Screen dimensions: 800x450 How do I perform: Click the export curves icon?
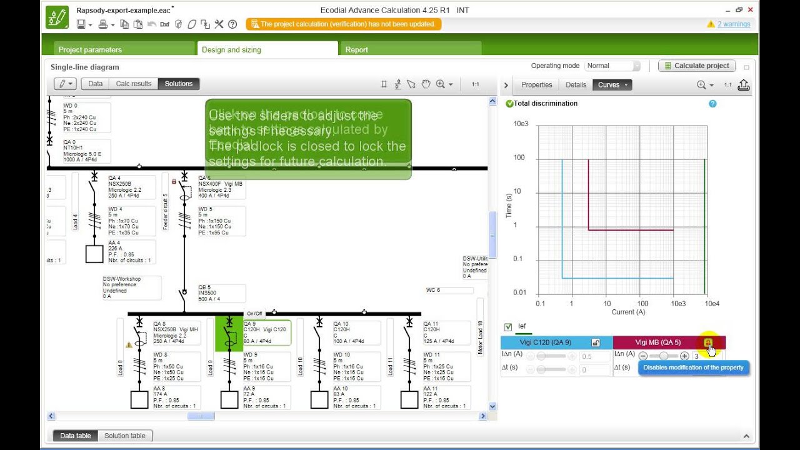tap(744, 85)
